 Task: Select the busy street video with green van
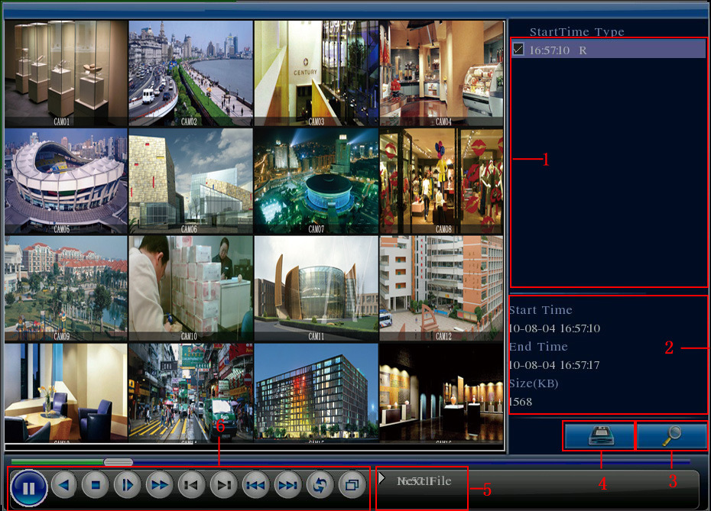coord(190,393)
